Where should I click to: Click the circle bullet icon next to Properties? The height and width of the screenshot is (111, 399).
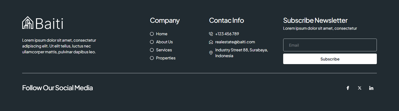click(152, 58)
